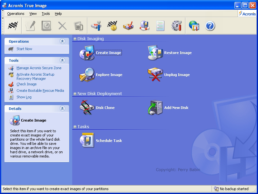This screenshot has height=194, width=258.
Task: Click the Startup Recovery Manager toolbar icon
Action: click(x=112, y=26)
